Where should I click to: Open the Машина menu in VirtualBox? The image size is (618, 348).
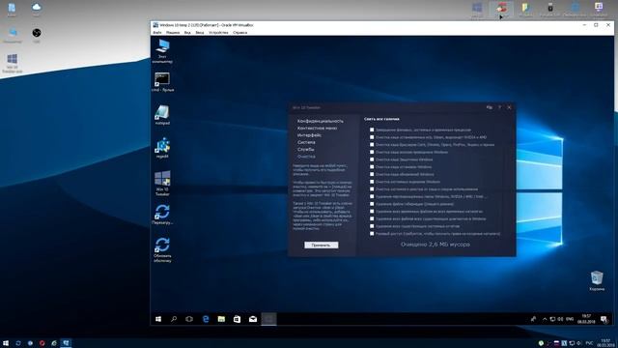173,32
